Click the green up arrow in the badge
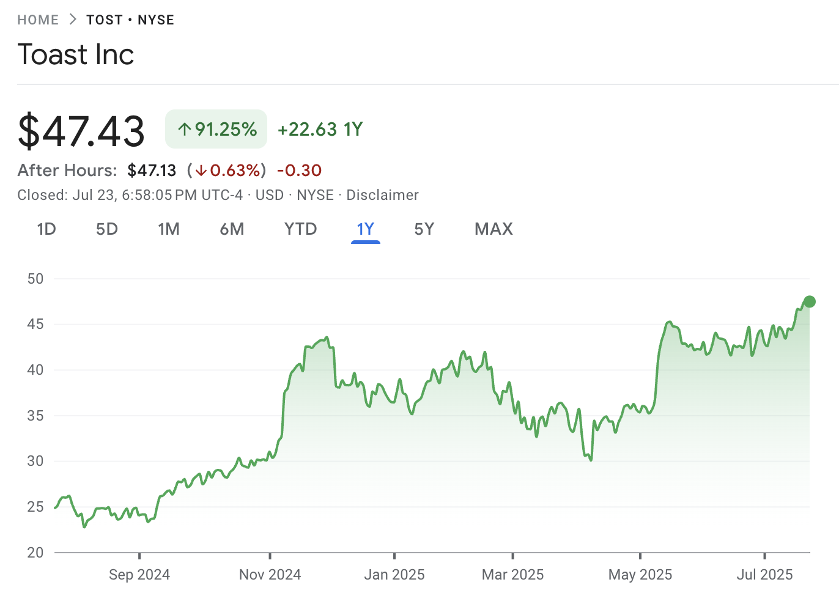Viewport: 839px width, 604px height. click(x=185, y=129)
